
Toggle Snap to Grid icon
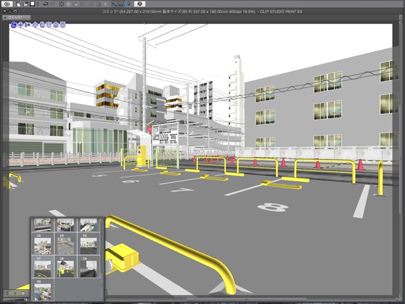128,4
